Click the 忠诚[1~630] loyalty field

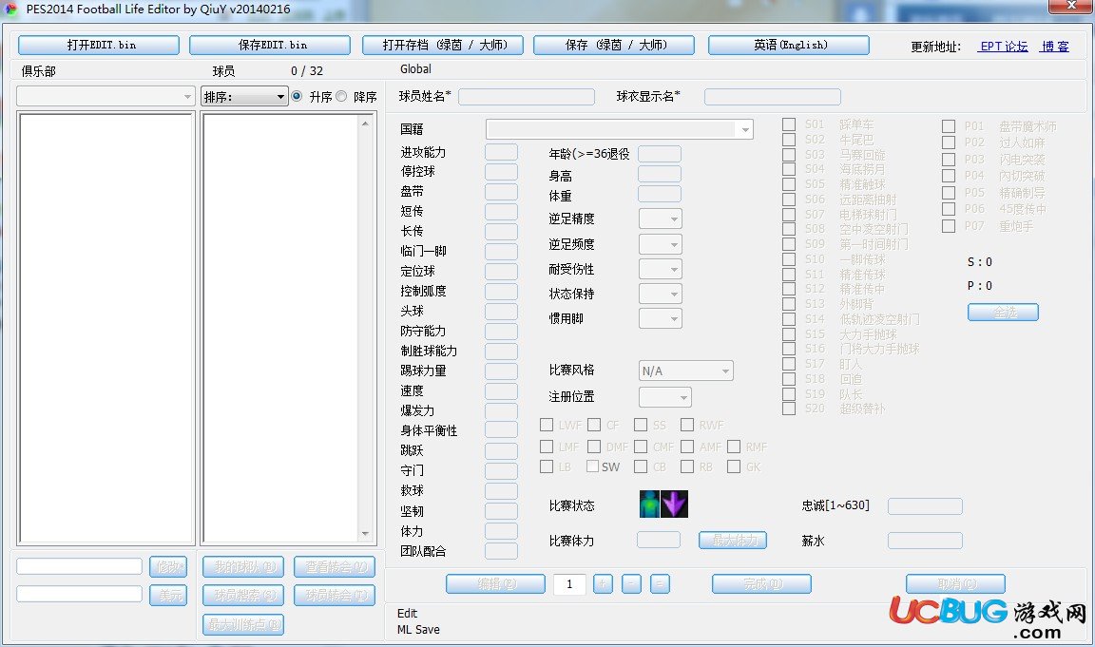[925, 506]
